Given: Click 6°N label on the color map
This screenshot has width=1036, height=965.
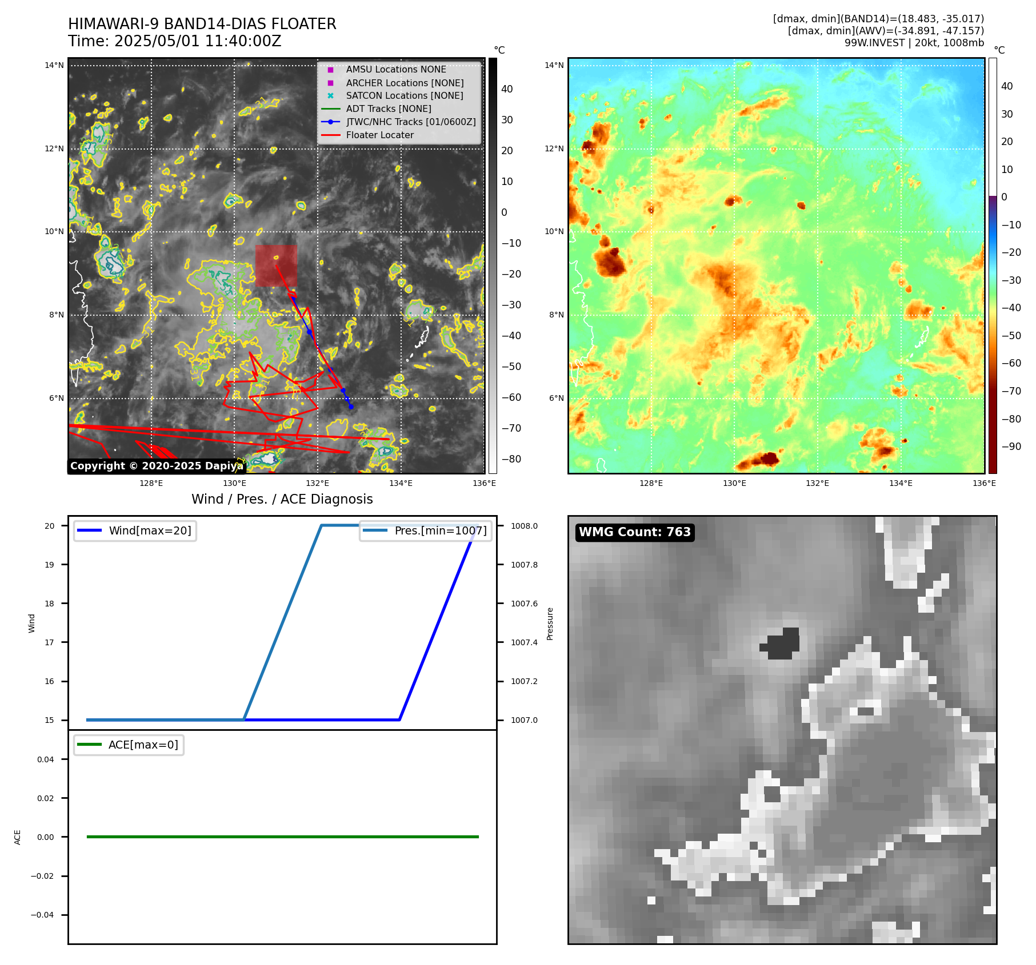Looking at the screenshot, I should click(557, 398).
